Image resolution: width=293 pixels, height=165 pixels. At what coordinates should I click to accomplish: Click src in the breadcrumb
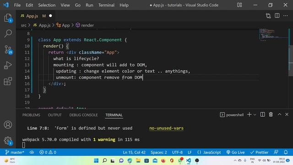[23, 25]
